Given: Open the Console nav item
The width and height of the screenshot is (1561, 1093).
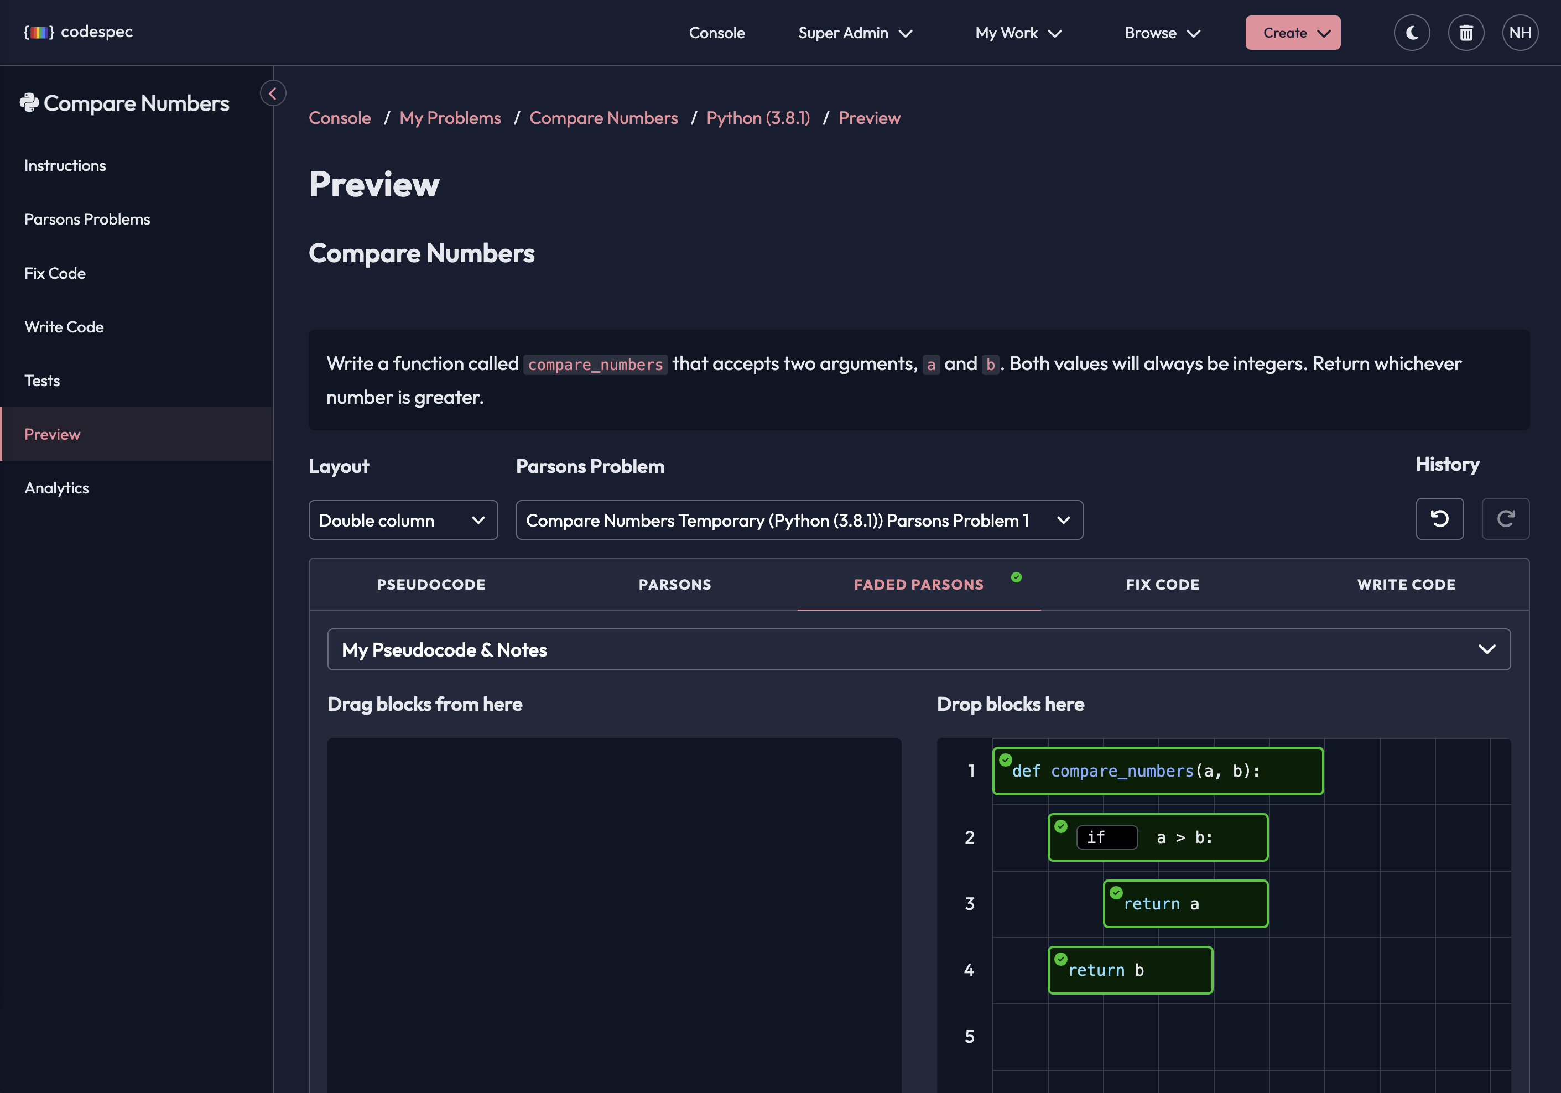Looking at the screenshot, I should tap(716, 33).
